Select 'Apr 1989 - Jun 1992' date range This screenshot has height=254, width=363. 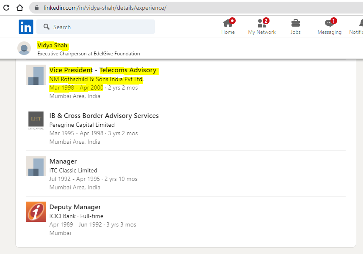[75, 224]
